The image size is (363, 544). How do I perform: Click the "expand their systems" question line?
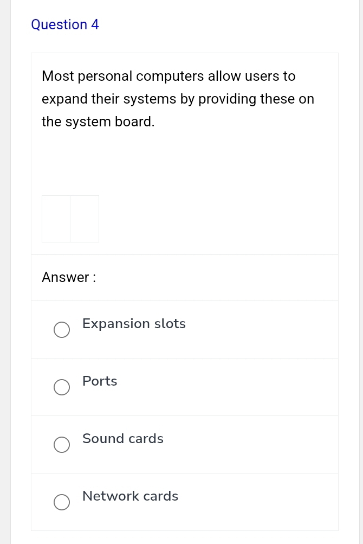click(178, 99)
